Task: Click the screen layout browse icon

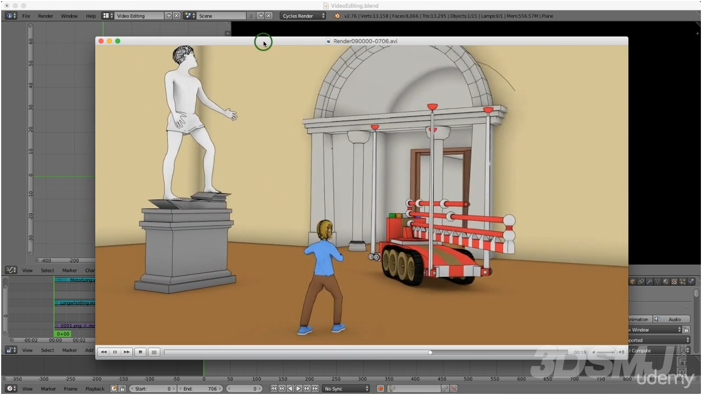Action: click(x=108, y=16)
